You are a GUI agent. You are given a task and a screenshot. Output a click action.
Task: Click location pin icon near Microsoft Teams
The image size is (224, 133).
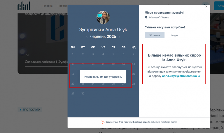(146, 17)
